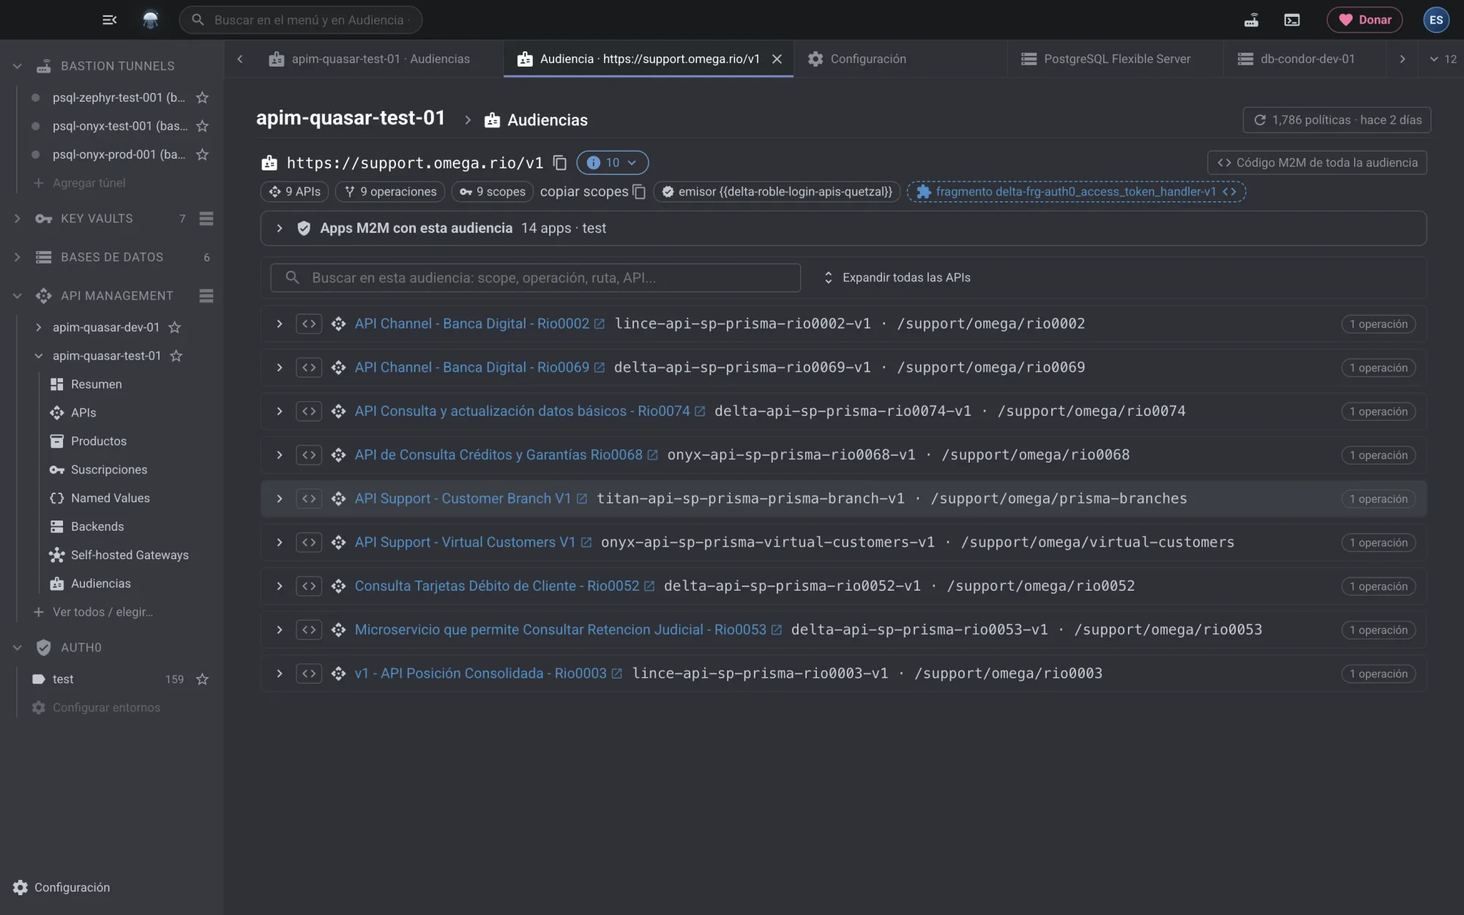
Task: Star the psql-zephyr-test-001 tunnel
Action: 203,97
